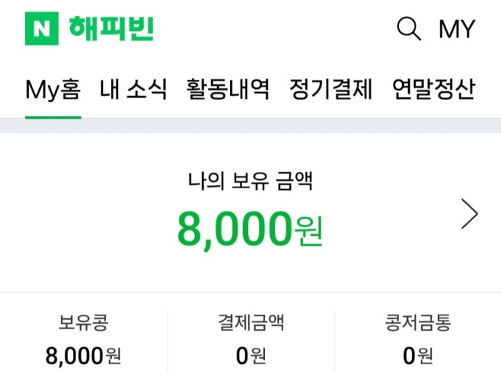
Task: Expand balance details with right chevron
Action: 470,215
